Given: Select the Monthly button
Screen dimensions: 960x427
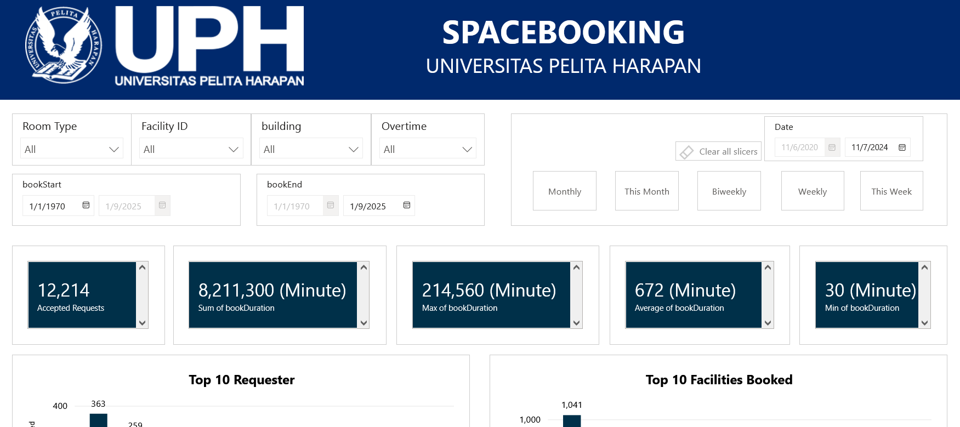Looking at the screenshot, I should (565, 191).
